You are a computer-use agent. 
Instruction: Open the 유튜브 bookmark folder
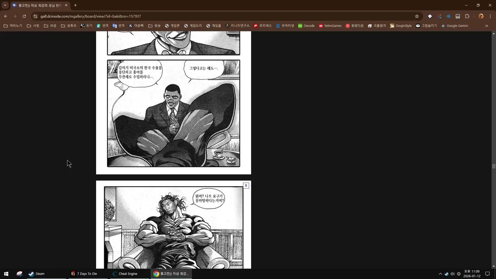pos(69,26)
